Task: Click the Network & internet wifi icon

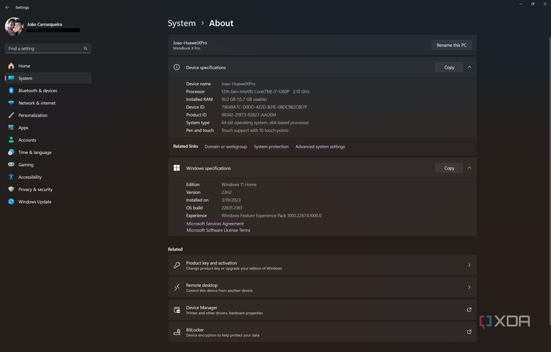Action: 11,103
